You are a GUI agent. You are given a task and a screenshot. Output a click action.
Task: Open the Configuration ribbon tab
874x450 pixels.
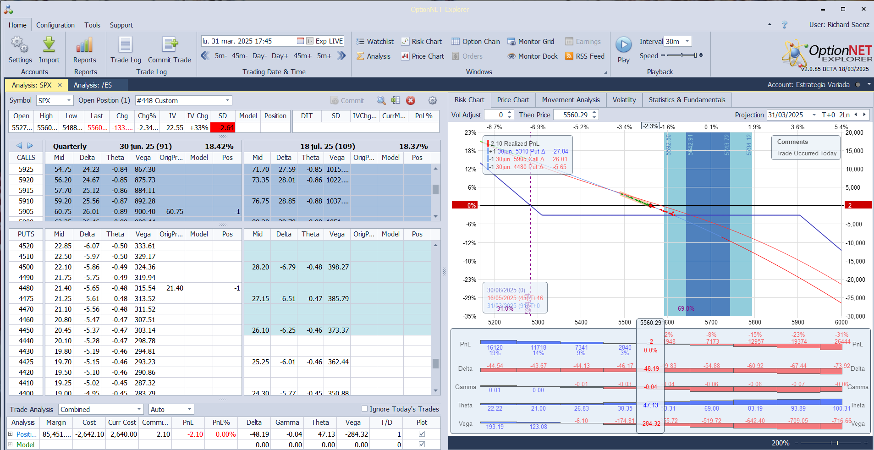point(55,25)
